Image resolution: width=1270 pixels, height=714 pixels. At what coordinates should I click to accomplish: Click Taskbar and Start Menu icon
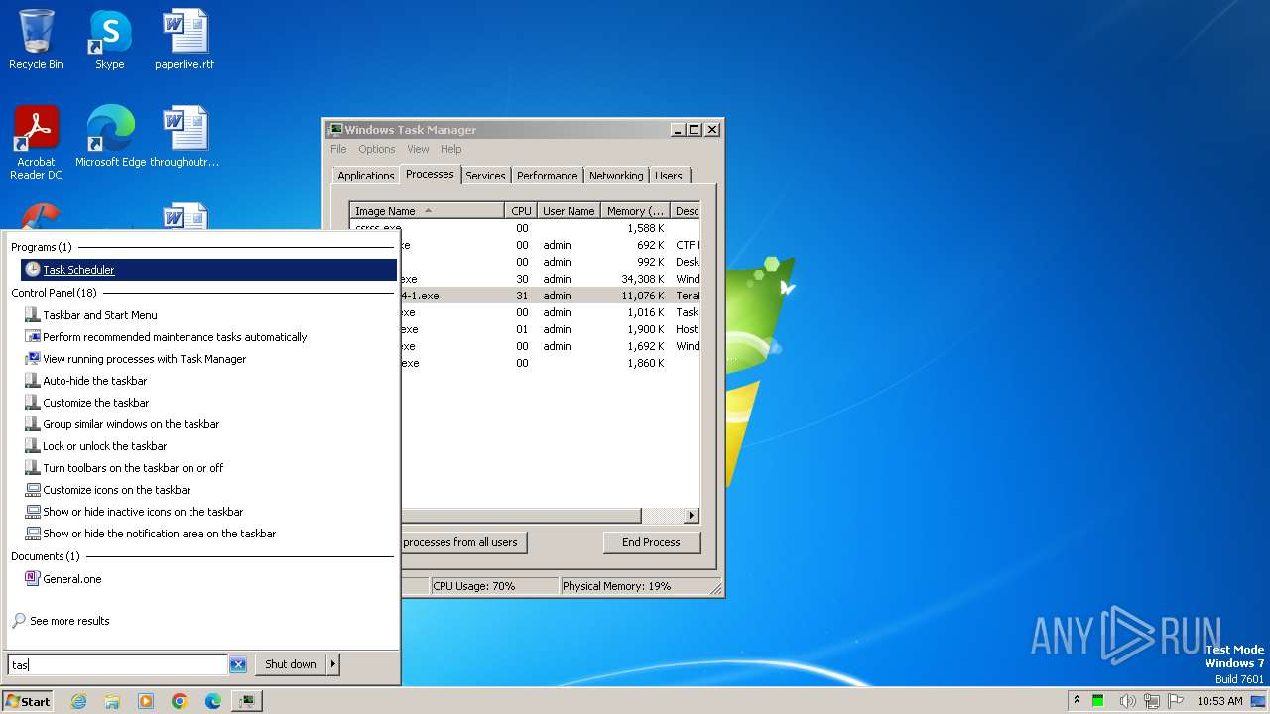(x=33, y=315)
